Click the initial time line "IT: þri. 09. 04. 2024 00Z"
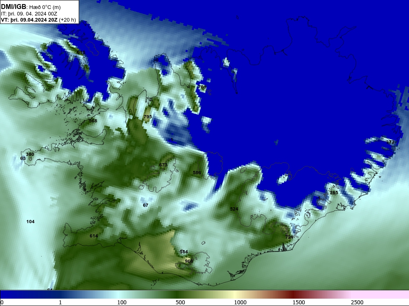 (29, 14)
